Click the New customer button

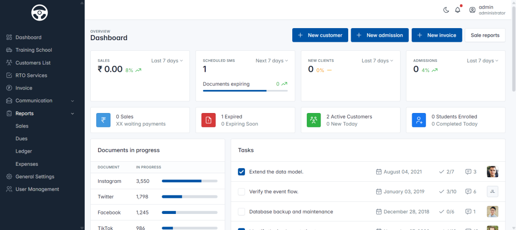[320, 35]
